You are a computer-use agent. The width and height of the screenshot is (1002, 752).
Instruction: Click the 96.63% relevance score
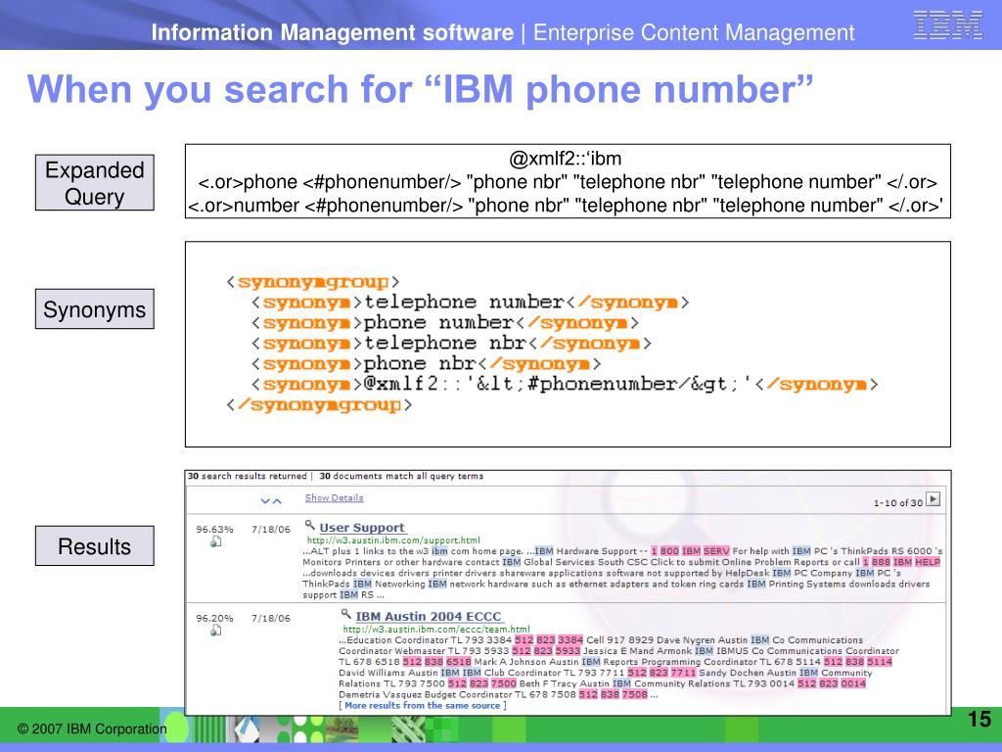[x=214, y=530]
